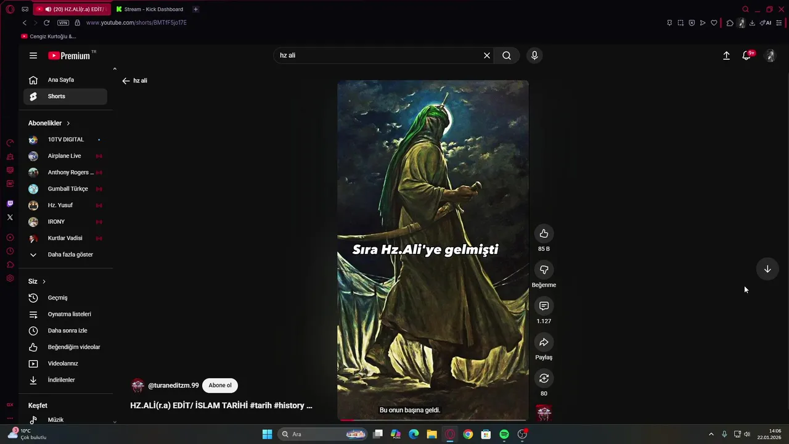The image size is (789, 444).
Task: Go to the next Short with down arrow
Action: (x=767, y=269)
